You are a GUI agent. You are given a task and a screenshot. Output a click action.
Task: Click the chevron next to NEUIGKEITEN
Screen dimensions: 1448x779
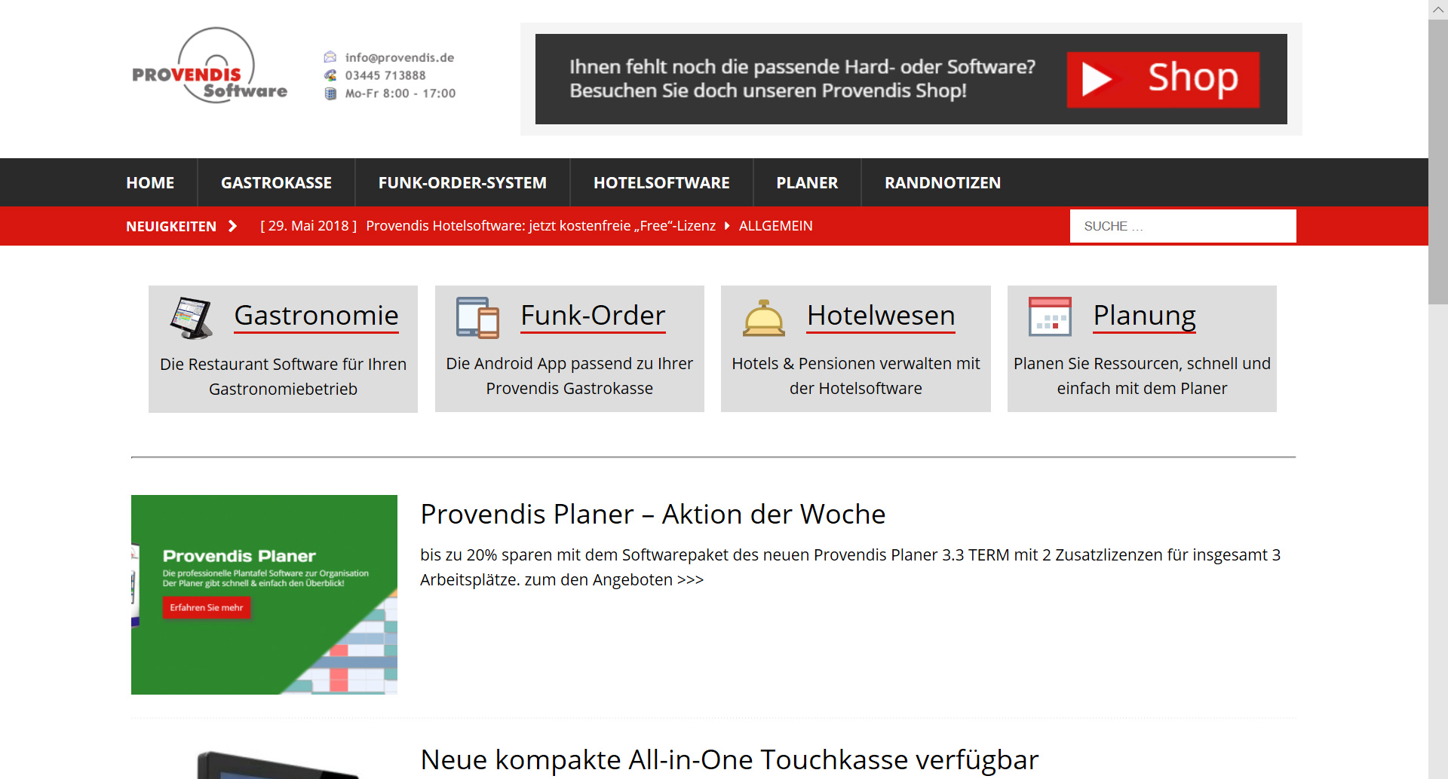tap(232, 226)
